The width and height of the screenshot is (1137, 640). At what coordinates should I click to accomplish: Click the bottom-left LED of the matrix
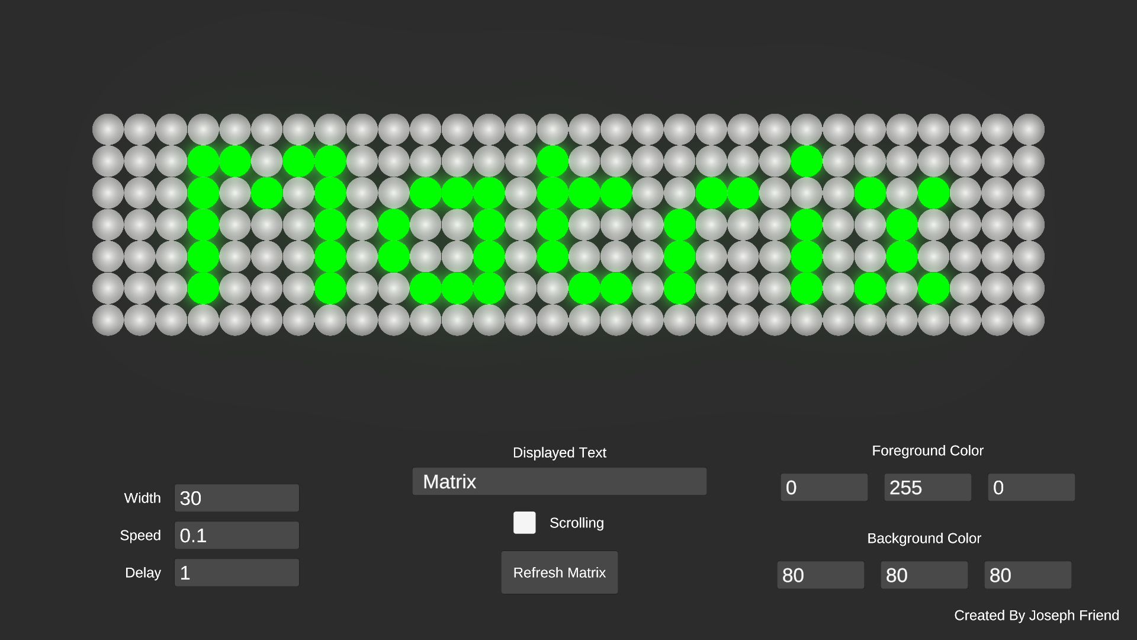[108, 320]
